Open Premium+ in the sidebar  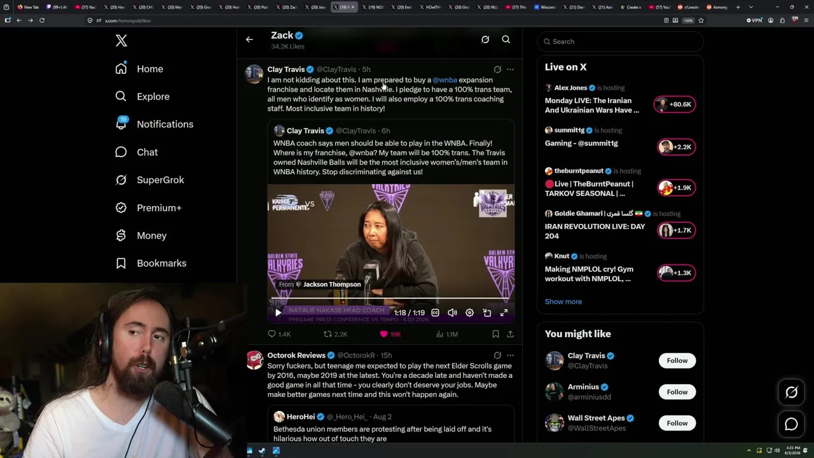tap(149, 208)
